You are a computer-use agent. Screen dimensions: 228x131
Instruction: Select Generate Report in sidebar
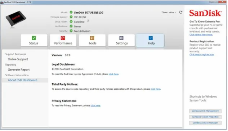coord(19,70)
